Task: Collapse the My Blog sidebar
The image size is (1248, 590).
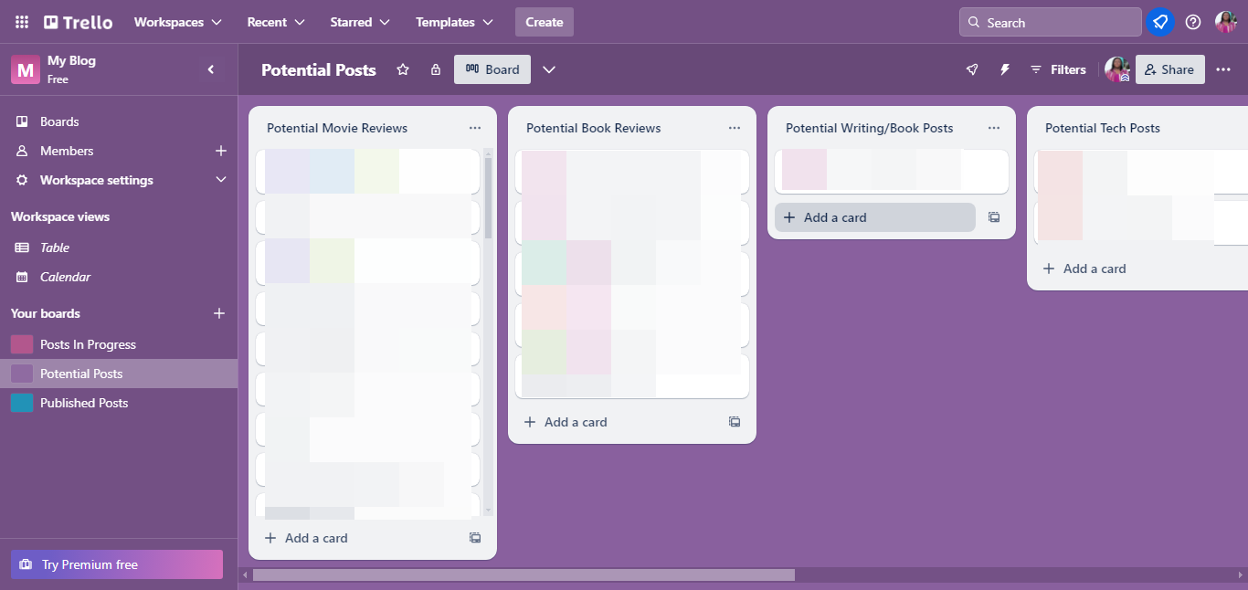Action: (x=211, y=69)
